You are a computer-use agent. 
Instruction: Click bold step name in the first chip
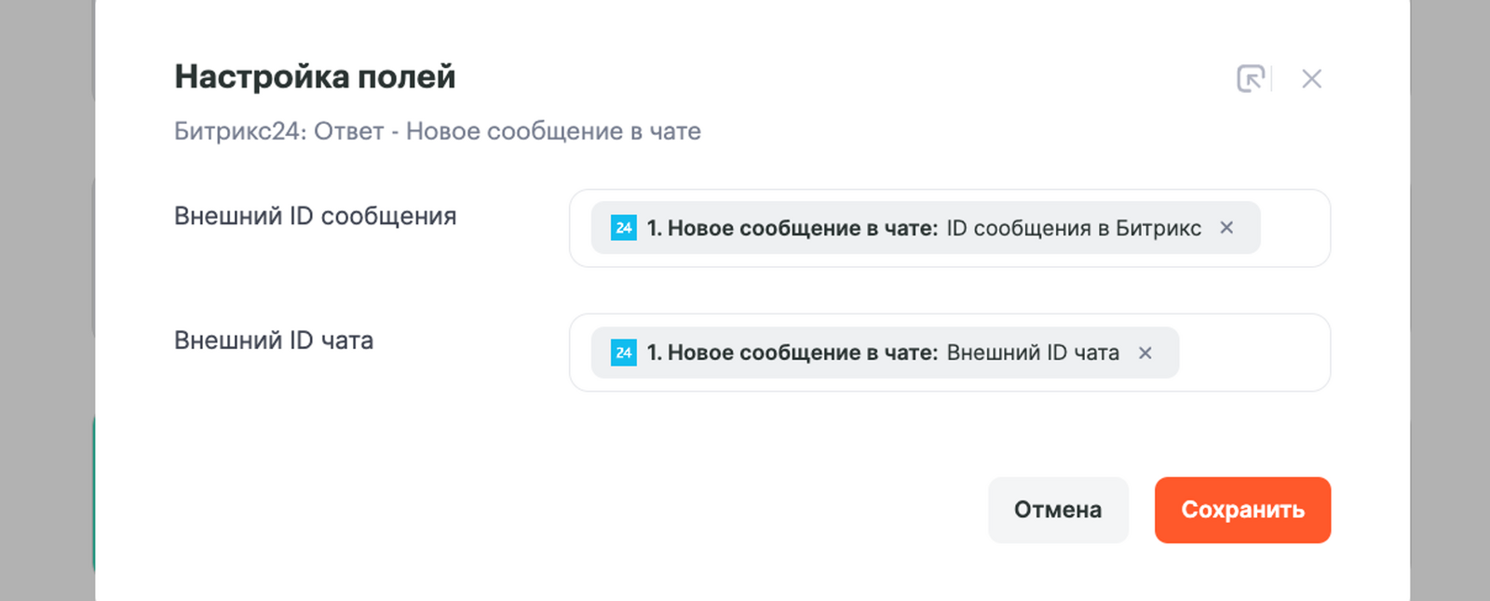792,228
